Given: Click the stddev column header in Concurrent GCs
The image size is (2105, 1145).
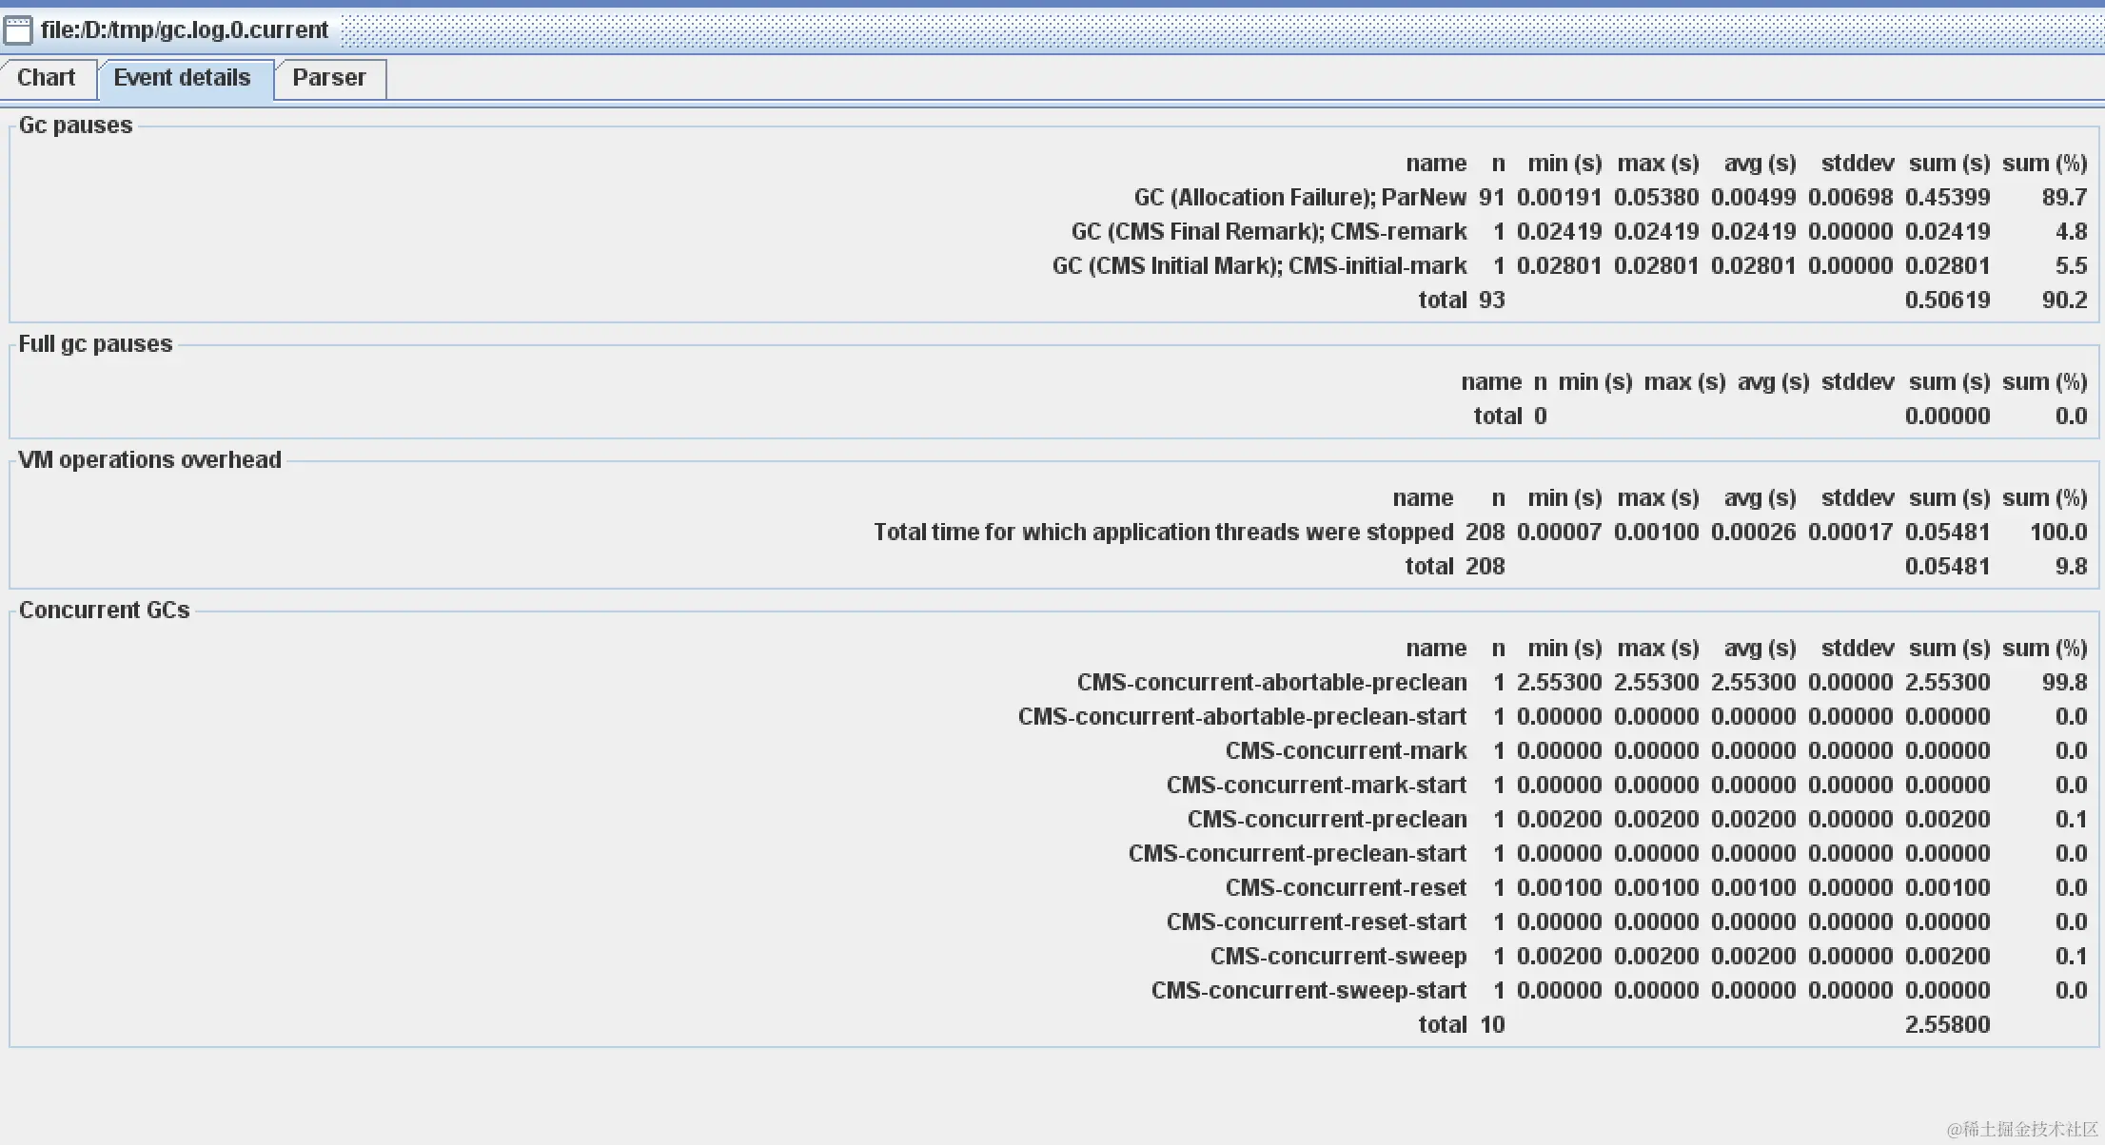Looking at the screenshot, I should (1855, 648).
